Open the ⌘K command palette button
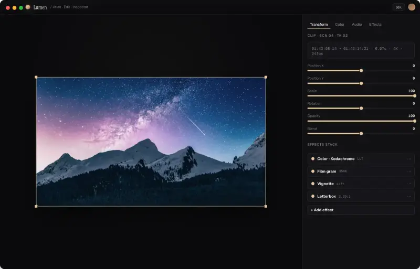Image resolution: width=420 pixels, height=269 pixels. pyautogui.click(x=398, y=7)
